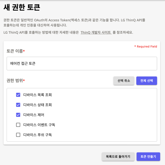Uncheck the 디바이스 목록 조회 checkbox
The width and height of the screenshot is (165, 165).
pos(18,95)
